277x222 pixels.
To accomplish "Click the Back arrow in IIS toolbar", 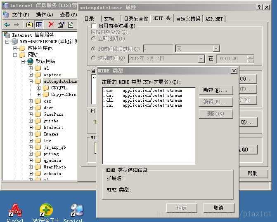I will [x=7, y=25].
